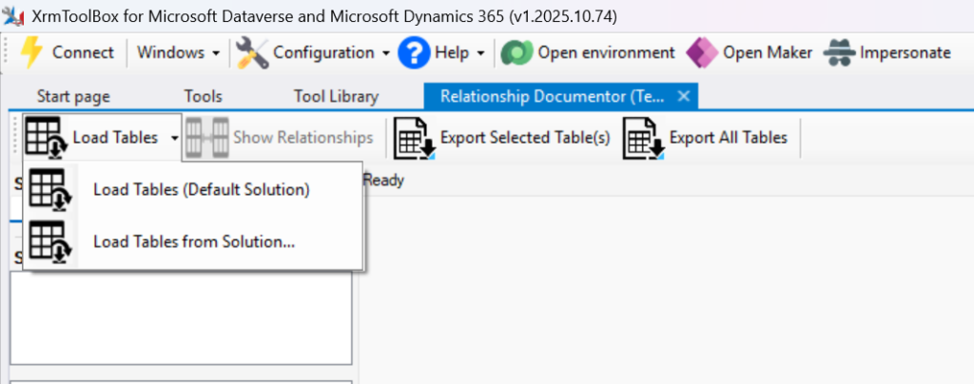The height and width of the screenshot is (384, 974).
Task: Select Load Tables (Default Solution) menu item
Action: (201, 190)
